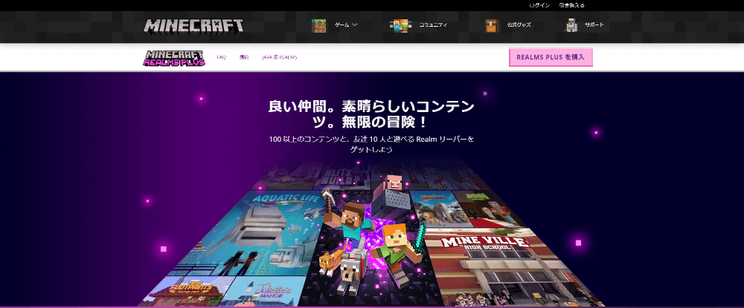Open the サポート menu item

pos(594,25)
